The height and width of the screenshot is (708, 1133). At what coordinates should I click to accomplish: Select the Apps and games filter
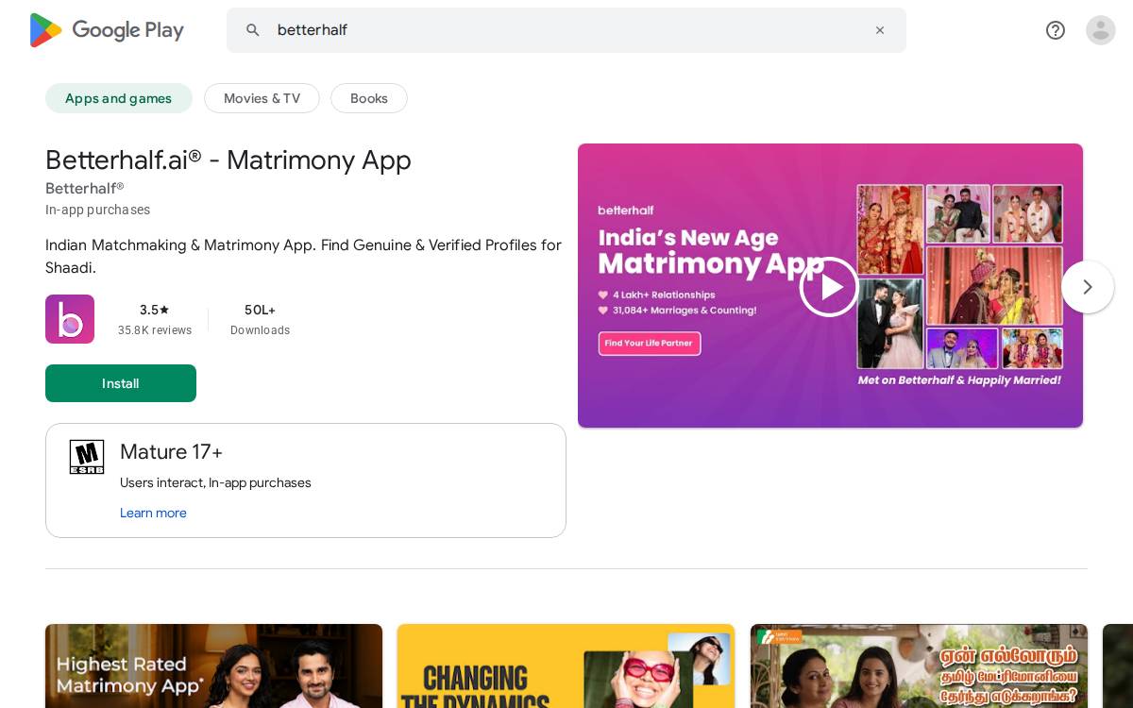[x=119, y=98]
